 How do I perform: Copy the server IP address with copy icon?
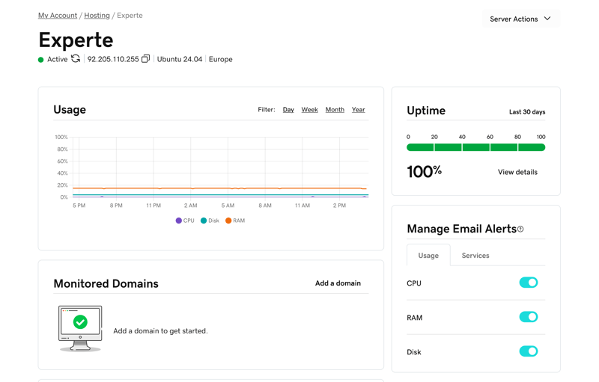pos(145,59)
